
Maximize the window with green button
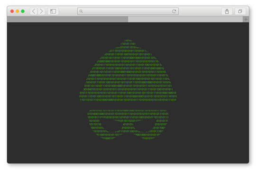click(23, 11)
